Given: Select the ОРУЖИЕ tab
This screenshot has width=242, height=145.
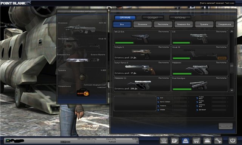Looking at the screenshot, I should point(125,18).
